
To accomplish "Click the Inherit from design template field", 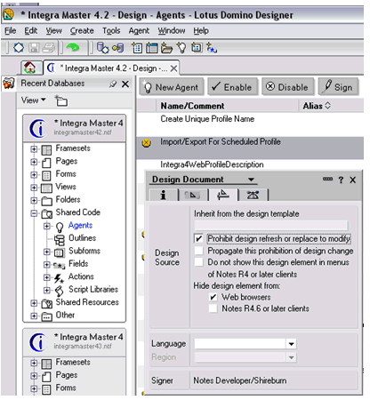I will click(270, 226).
